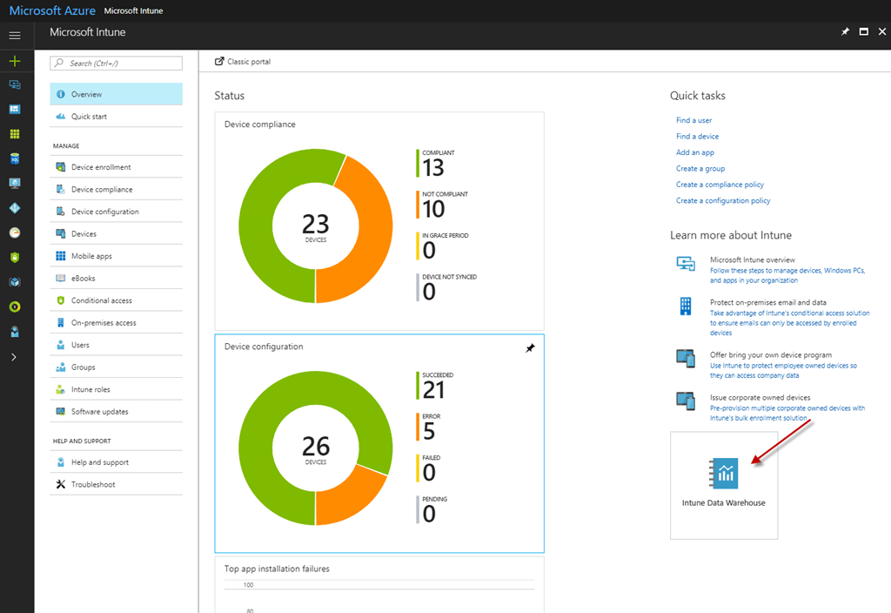Click the Not Compliant 10 count
This screenshot has width=891, height=613.
click(x=433, y=209)
